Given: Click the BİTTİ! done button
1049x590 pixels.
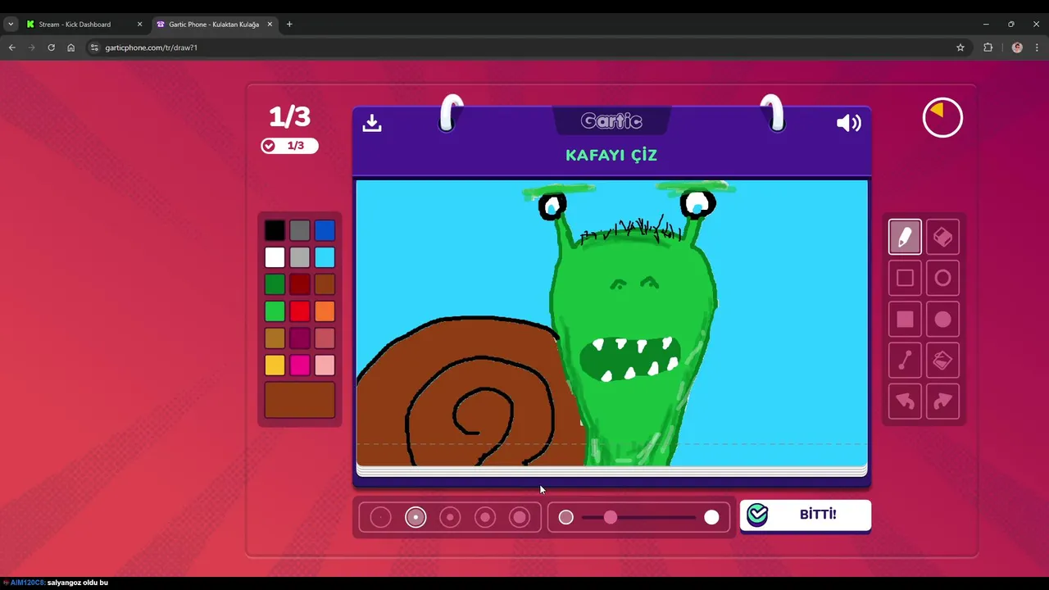Looking at the screenshot, I should pos(806,515).
